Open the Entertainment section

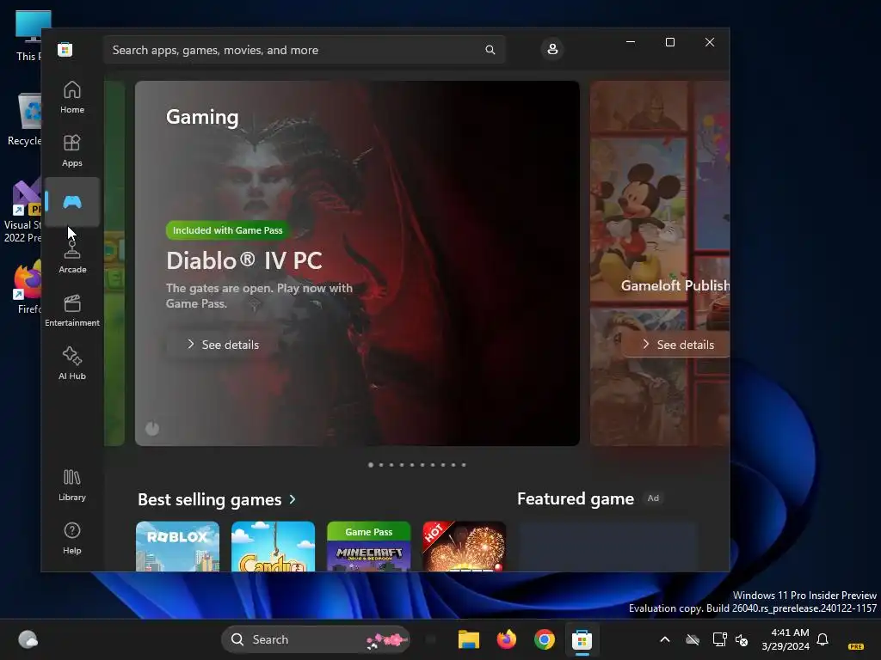(72, 310)
